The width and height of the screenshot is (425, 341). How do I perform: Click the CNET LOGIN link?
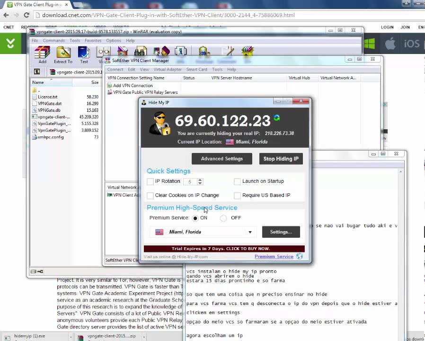coord(387,27)
